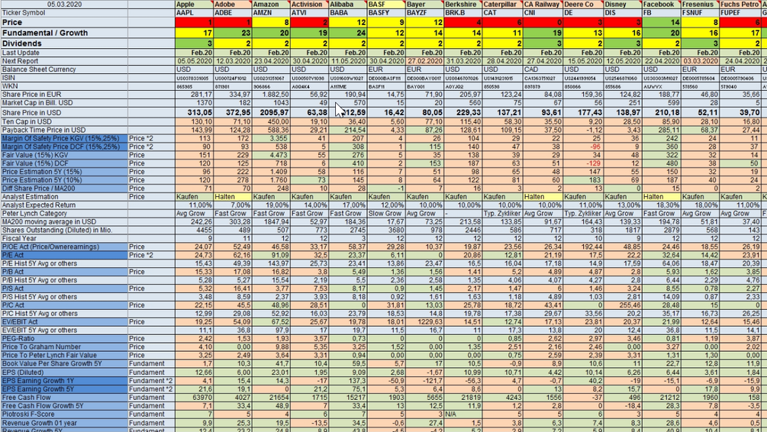
Task: Click the Adobe column header
Action: 233,4
